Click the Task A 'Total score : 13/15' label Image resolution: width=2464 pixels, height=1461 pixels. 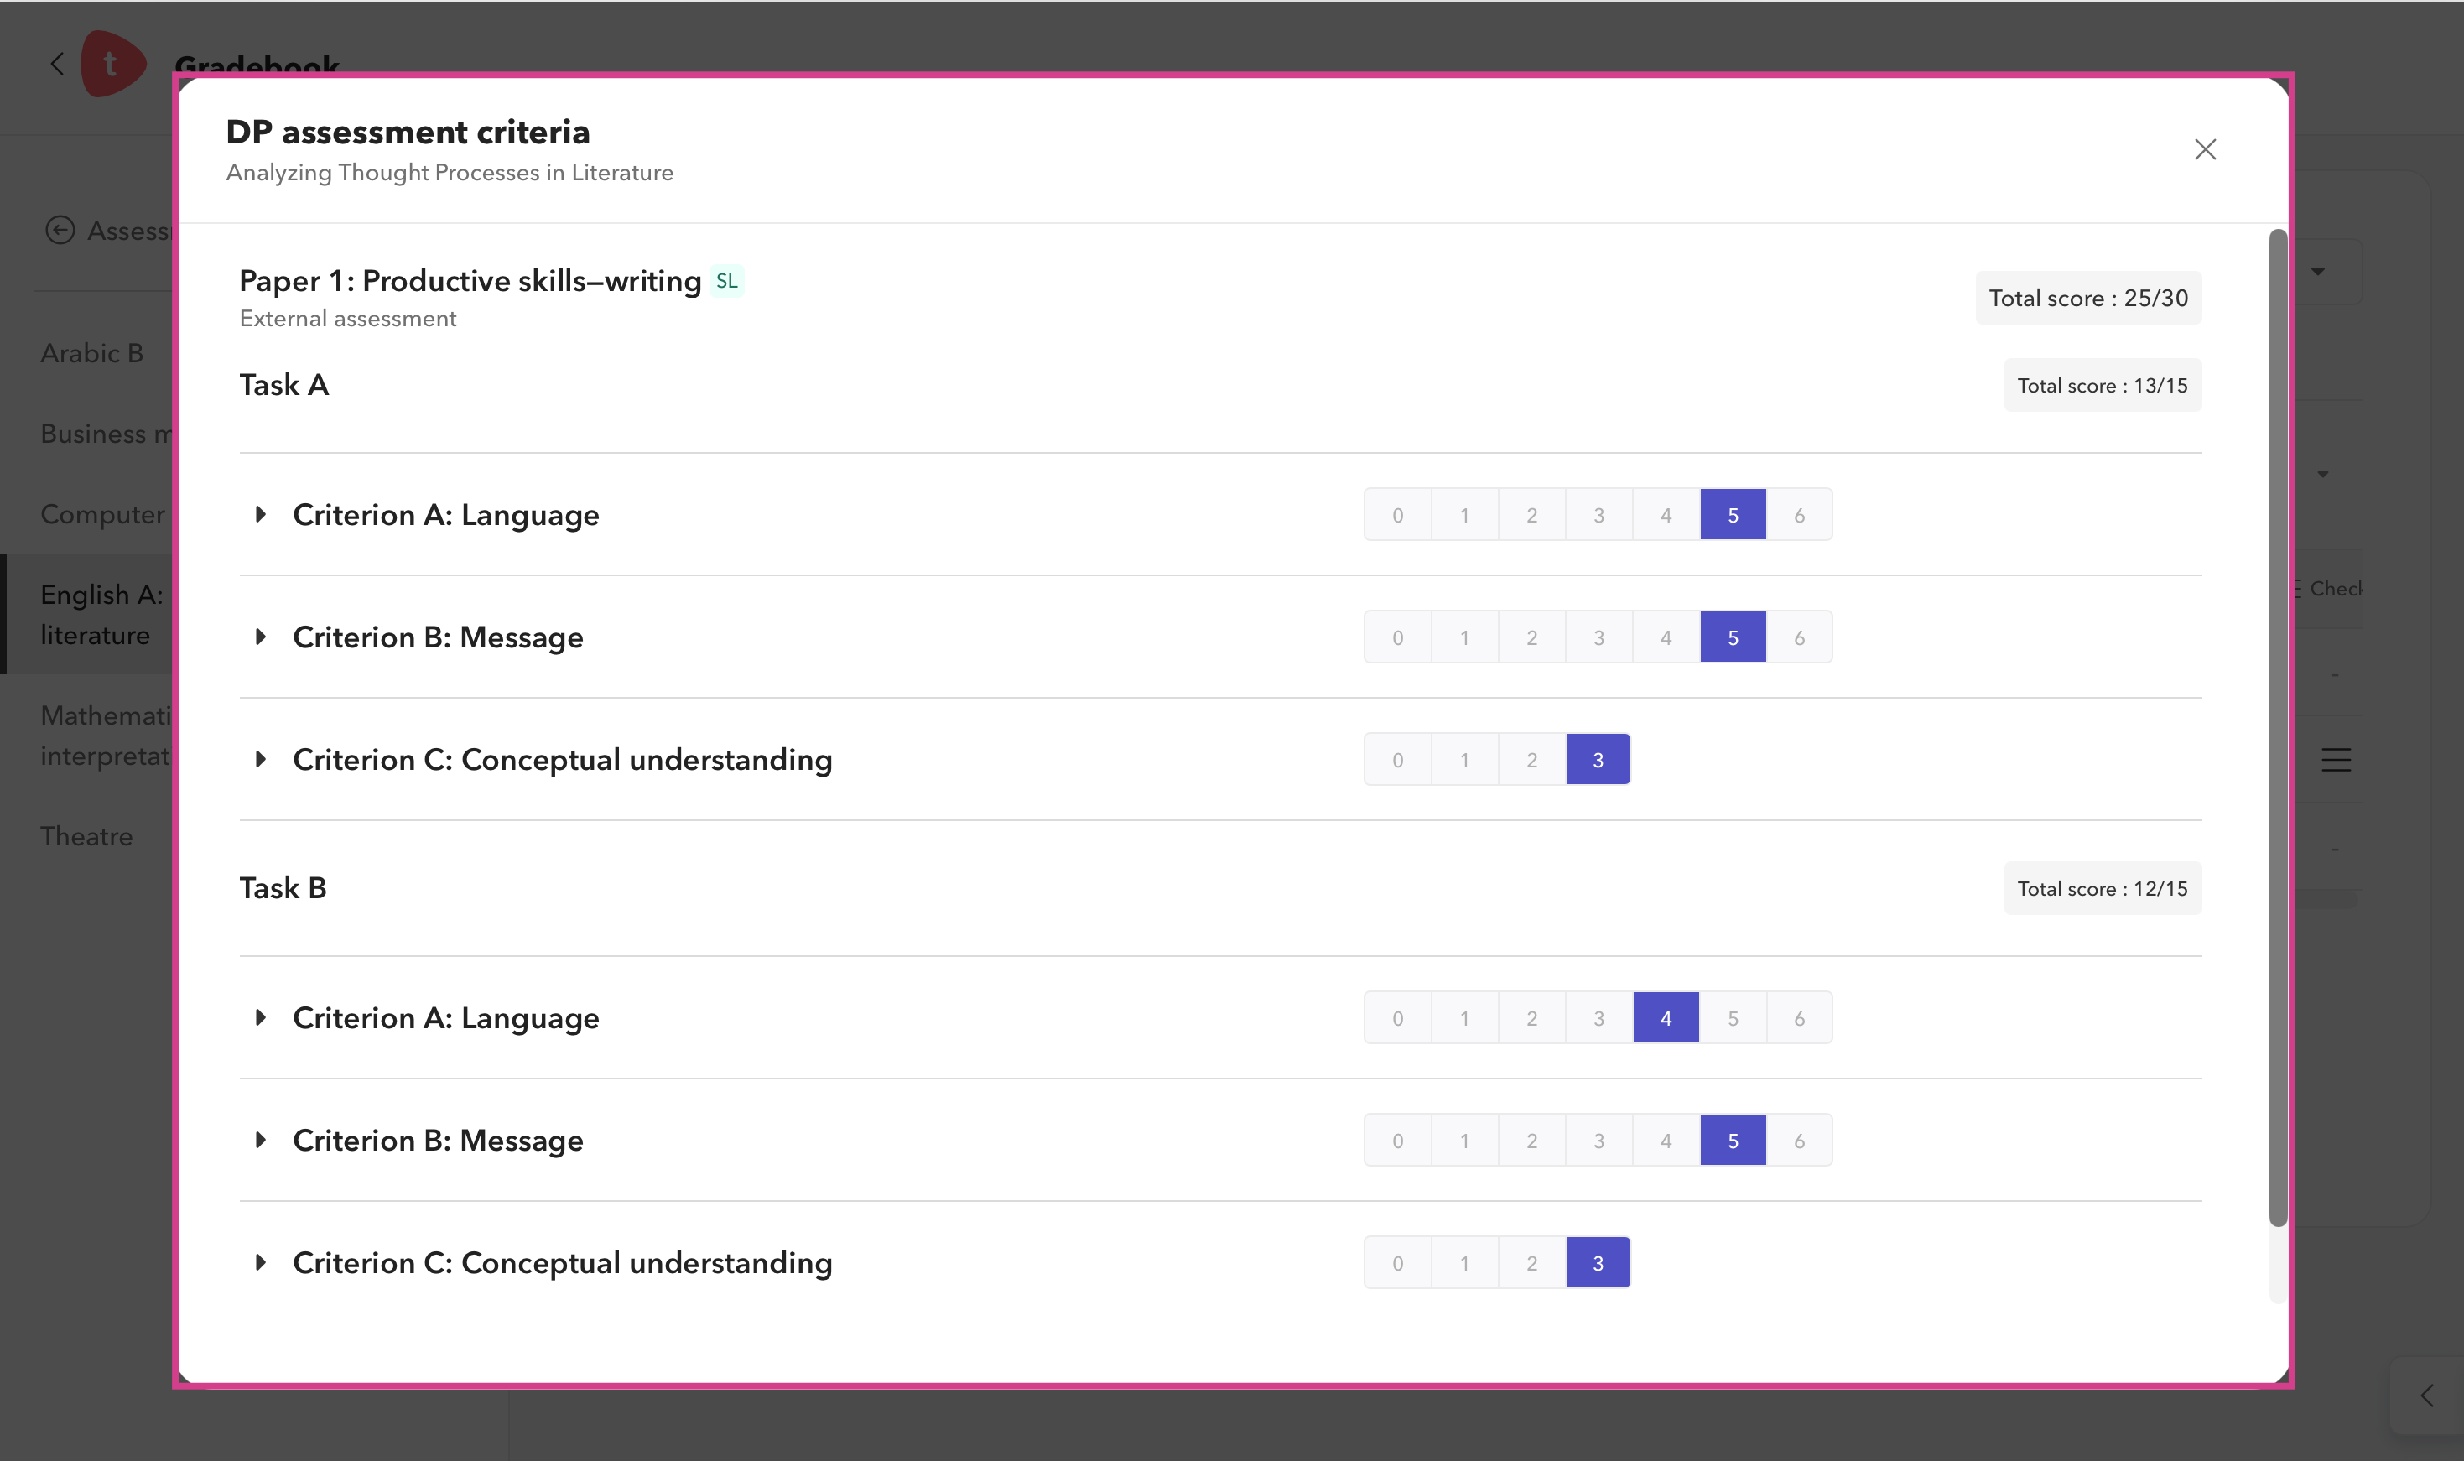pyautogui.click(x=2103, y=385)
